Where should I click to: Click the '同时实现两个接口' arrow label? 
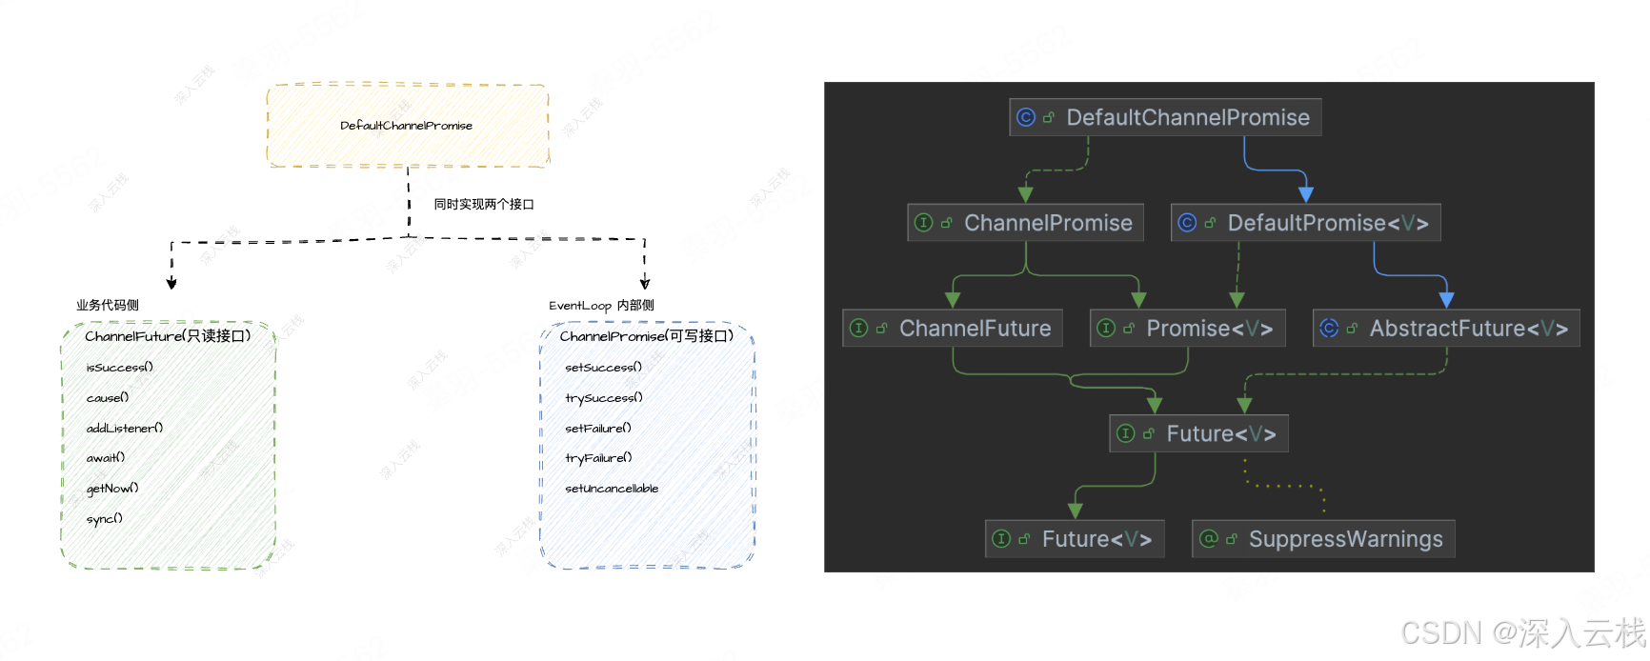click(484, 205)
